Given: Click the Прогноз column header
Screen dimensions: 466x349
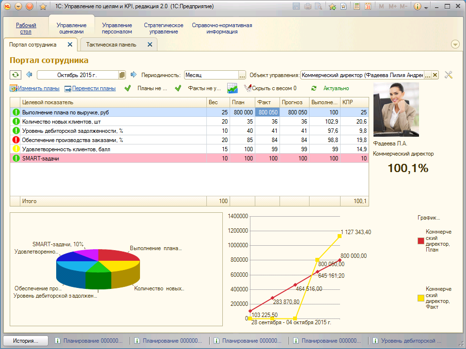Looking at the screenshot, I should pos(294,102).
